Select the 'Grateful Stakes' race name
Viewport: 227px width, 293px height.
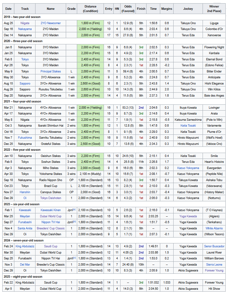[x=50, y=144]
